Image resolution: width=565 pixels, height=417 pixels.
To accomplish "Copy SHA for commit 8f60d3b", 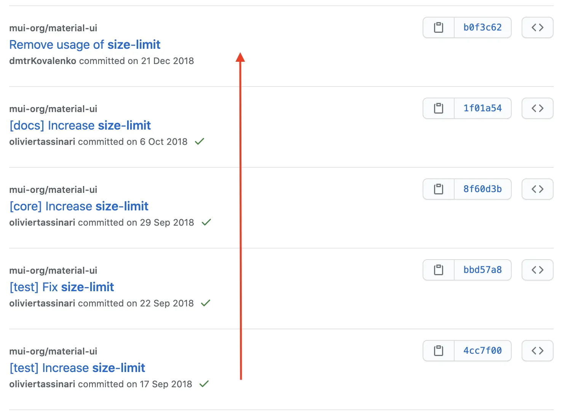I will (439, 189).
